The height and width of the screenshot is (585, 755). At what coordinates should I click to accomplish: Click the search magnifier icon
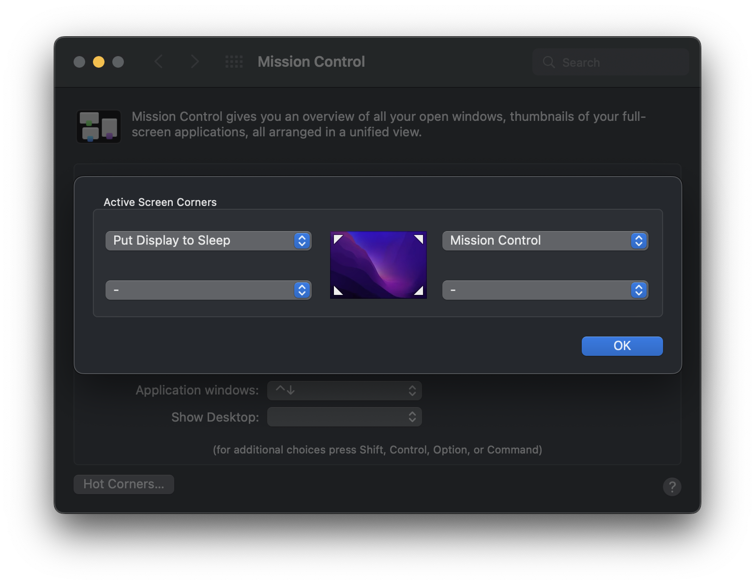(549, 62)
